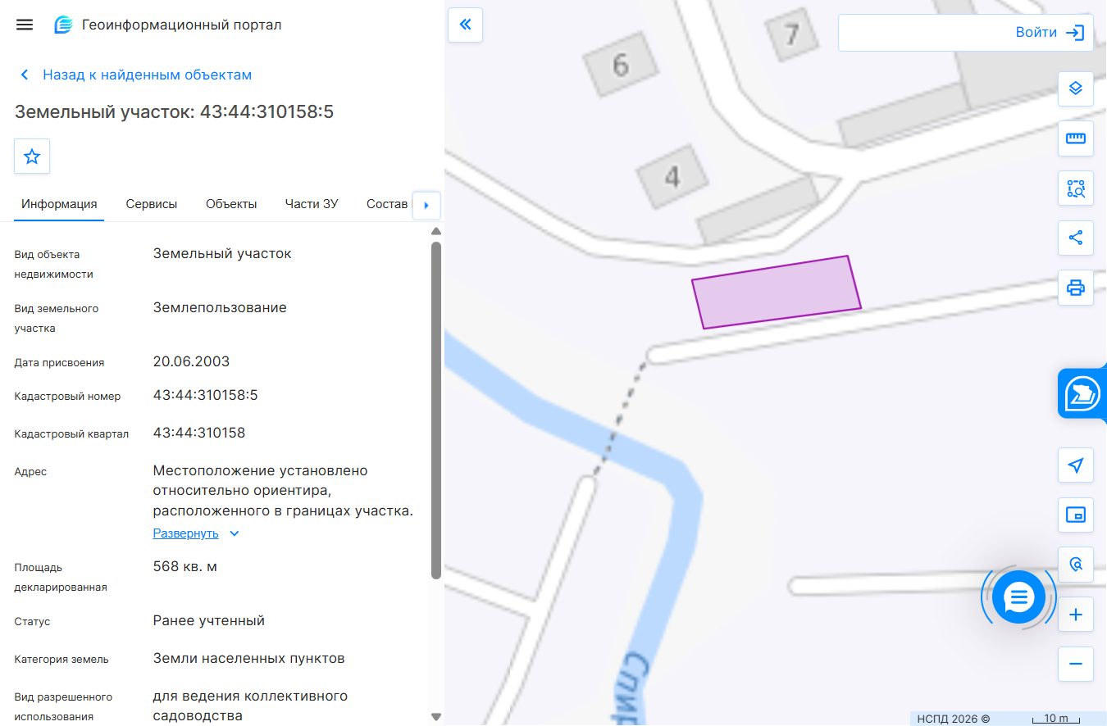Click the Землепользование value

[220, 307]
